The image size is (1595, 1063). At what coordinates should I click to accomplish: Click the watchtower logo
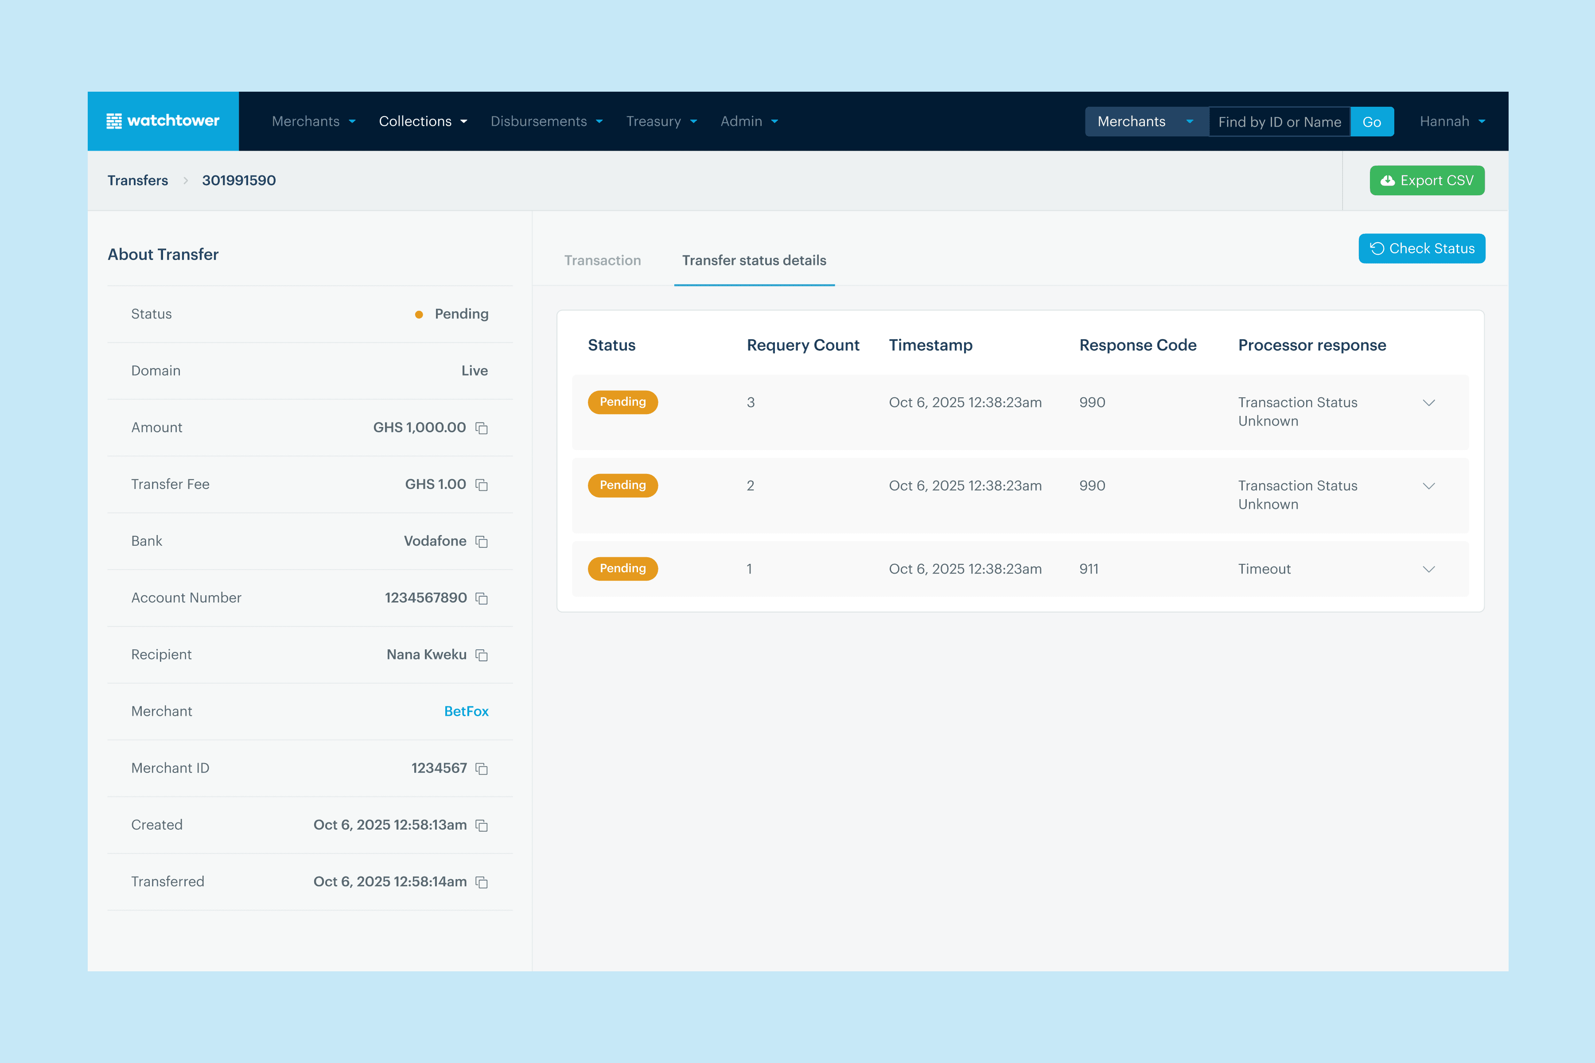pos(163,120)
